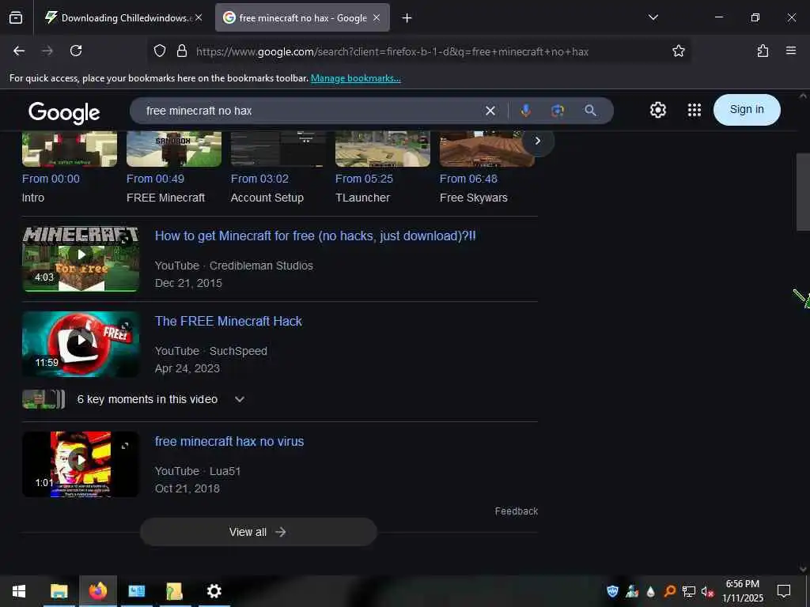The height and width of the screenshot is (607, 810).
Task: View site security padlock info
Action: point(182,51)
